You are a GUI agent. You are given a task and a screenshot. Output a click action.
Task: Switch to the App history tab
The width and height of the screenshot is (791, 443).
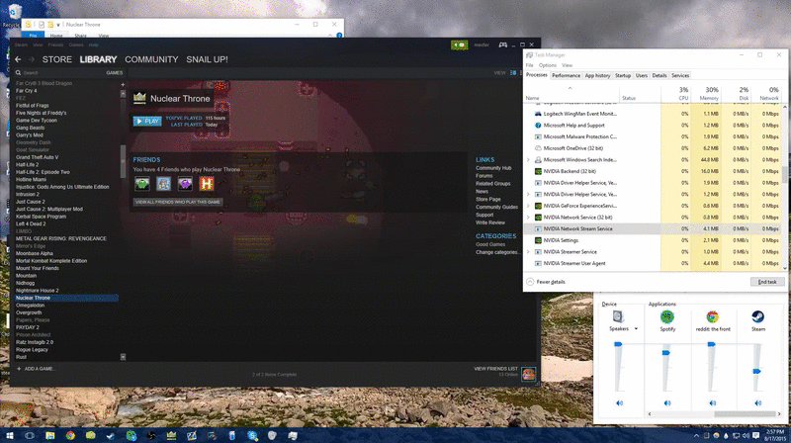[597, 76]
